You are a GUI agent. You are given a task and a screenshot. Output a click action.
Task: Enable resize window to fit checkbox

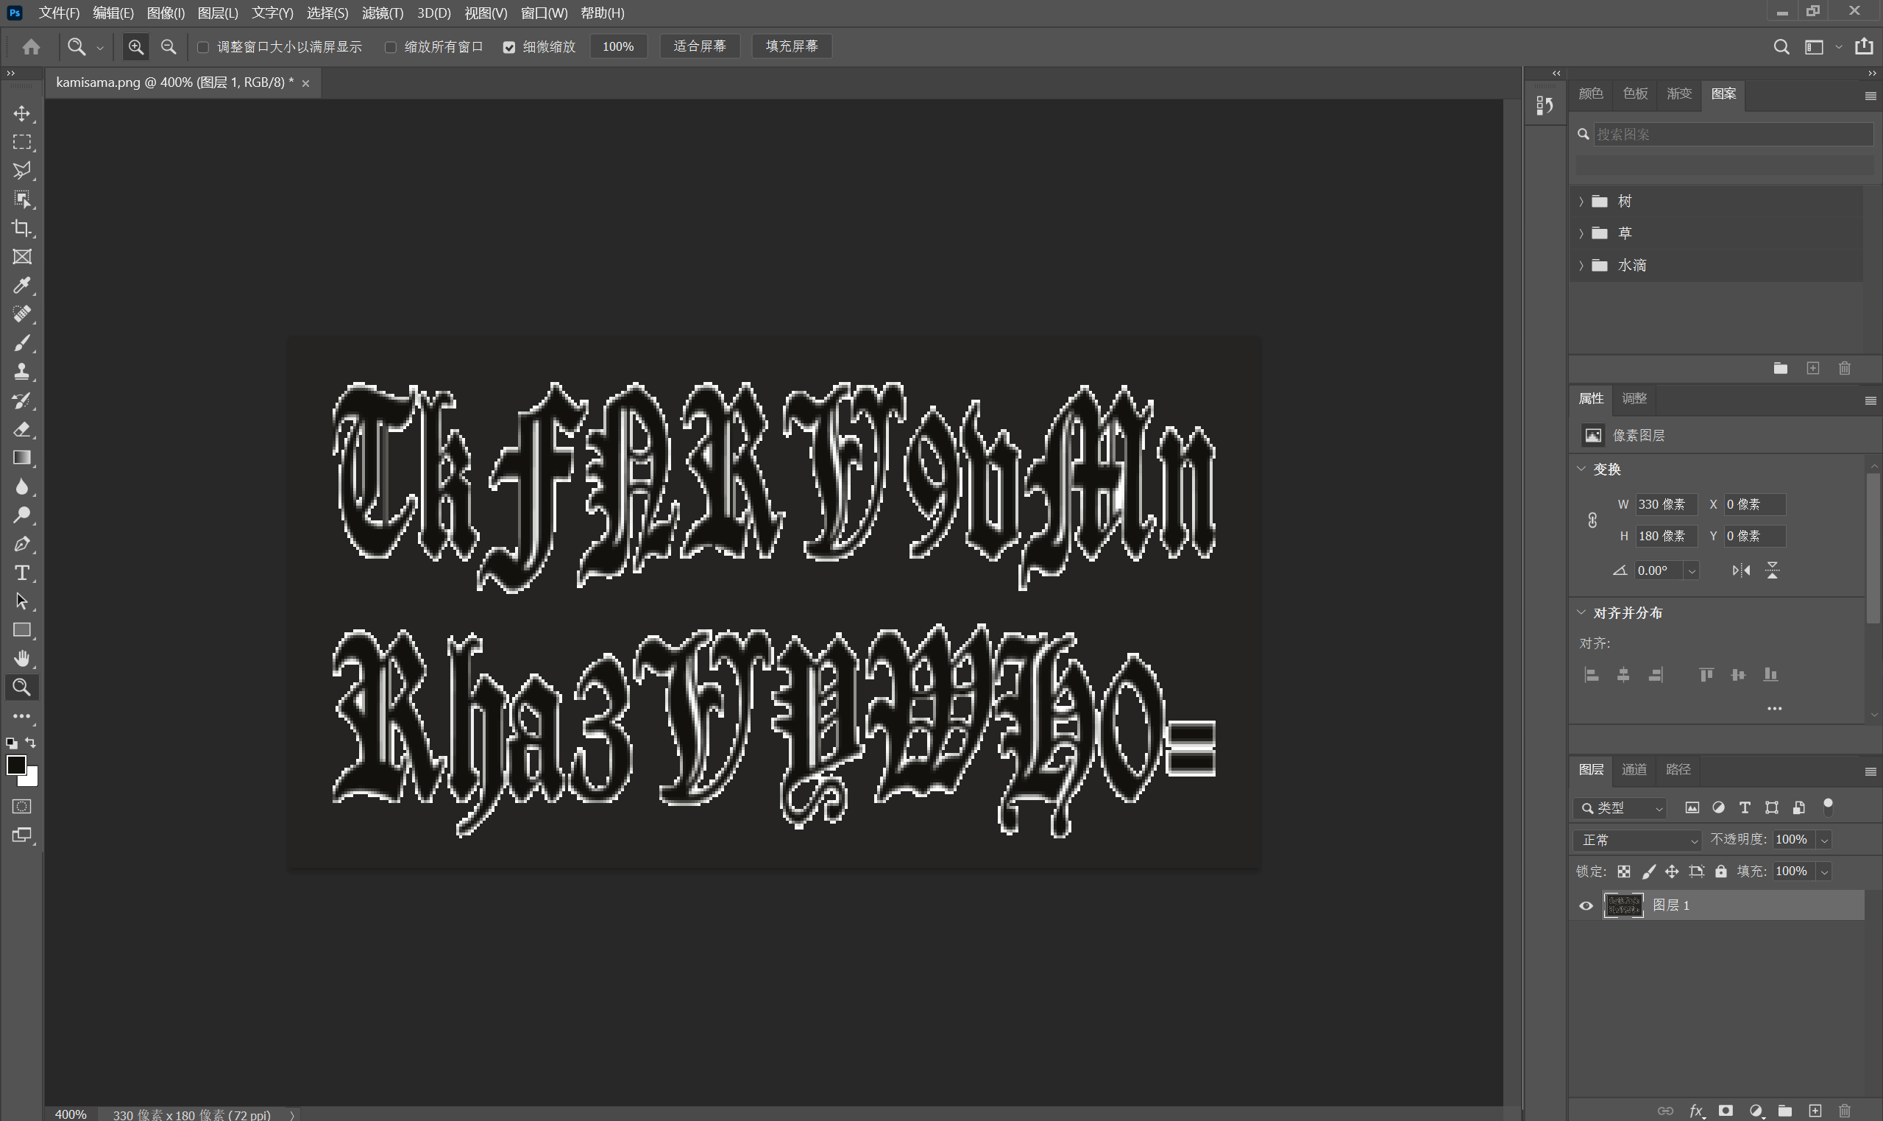(202, 47)
